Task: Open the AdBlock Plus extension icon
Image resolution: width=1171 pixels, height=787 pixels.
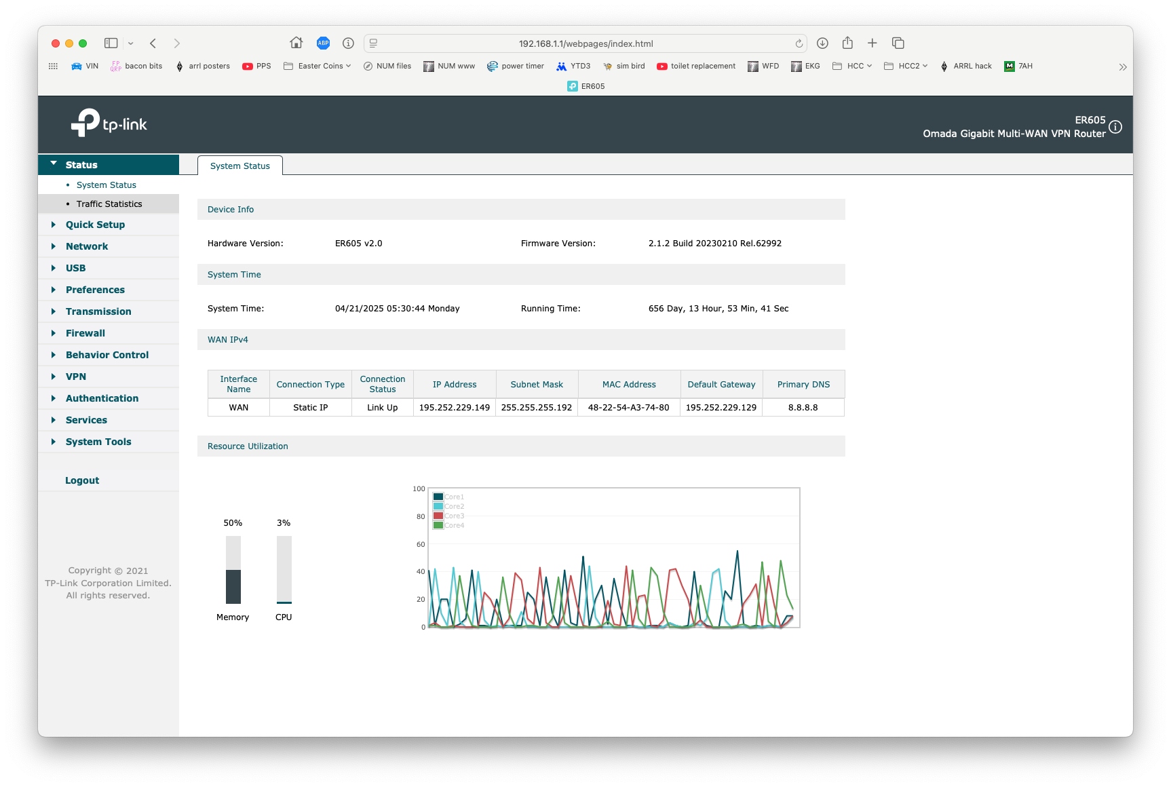Action: [323, 43]
